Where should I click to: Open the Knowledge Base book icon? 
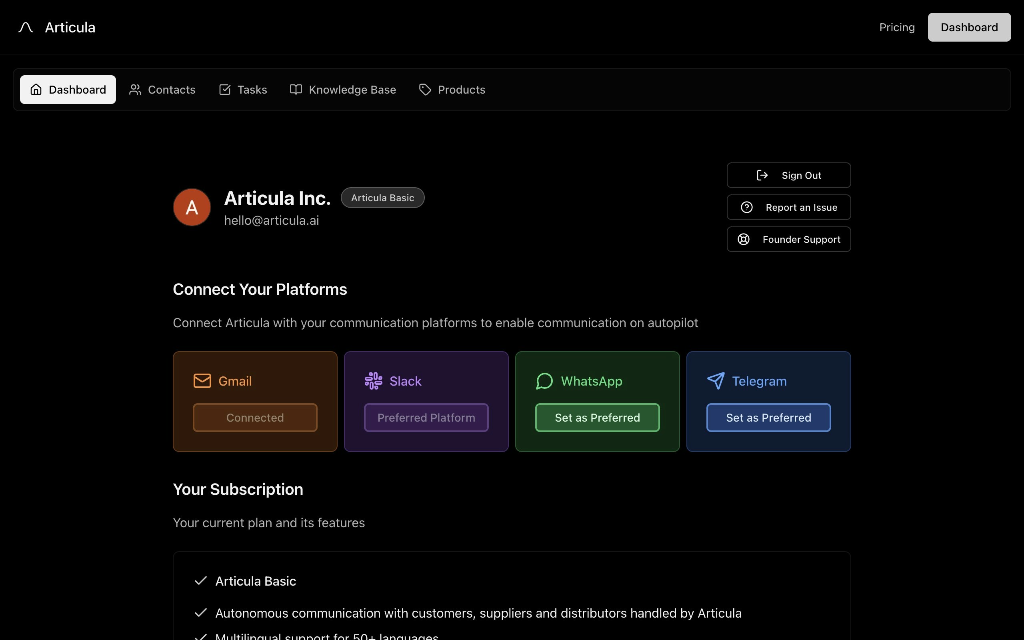pyautogui.click(x=295, y=89)
